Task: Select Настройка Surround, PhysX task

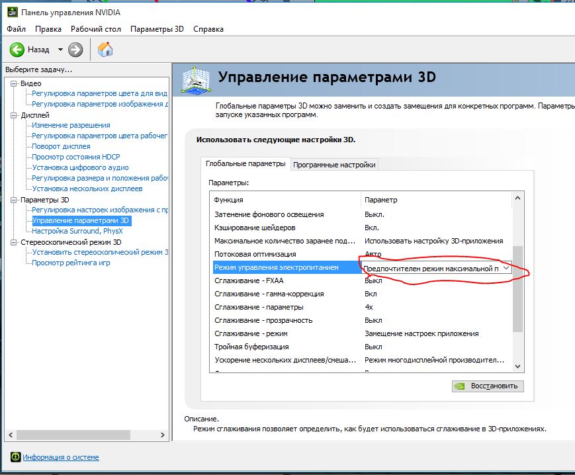Action: (77, 232)
